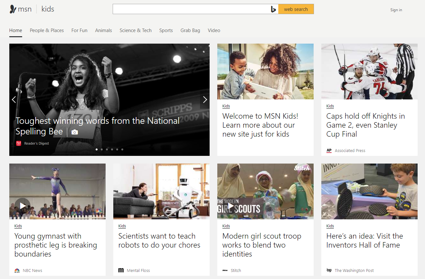Focus the web search input field
This screenshot has height=279, width=425.
pyautogui.click(x=191, y=9)
